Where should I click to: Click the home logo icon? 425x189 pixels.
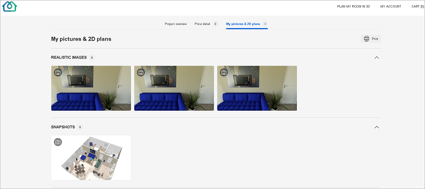coord(9,7)
